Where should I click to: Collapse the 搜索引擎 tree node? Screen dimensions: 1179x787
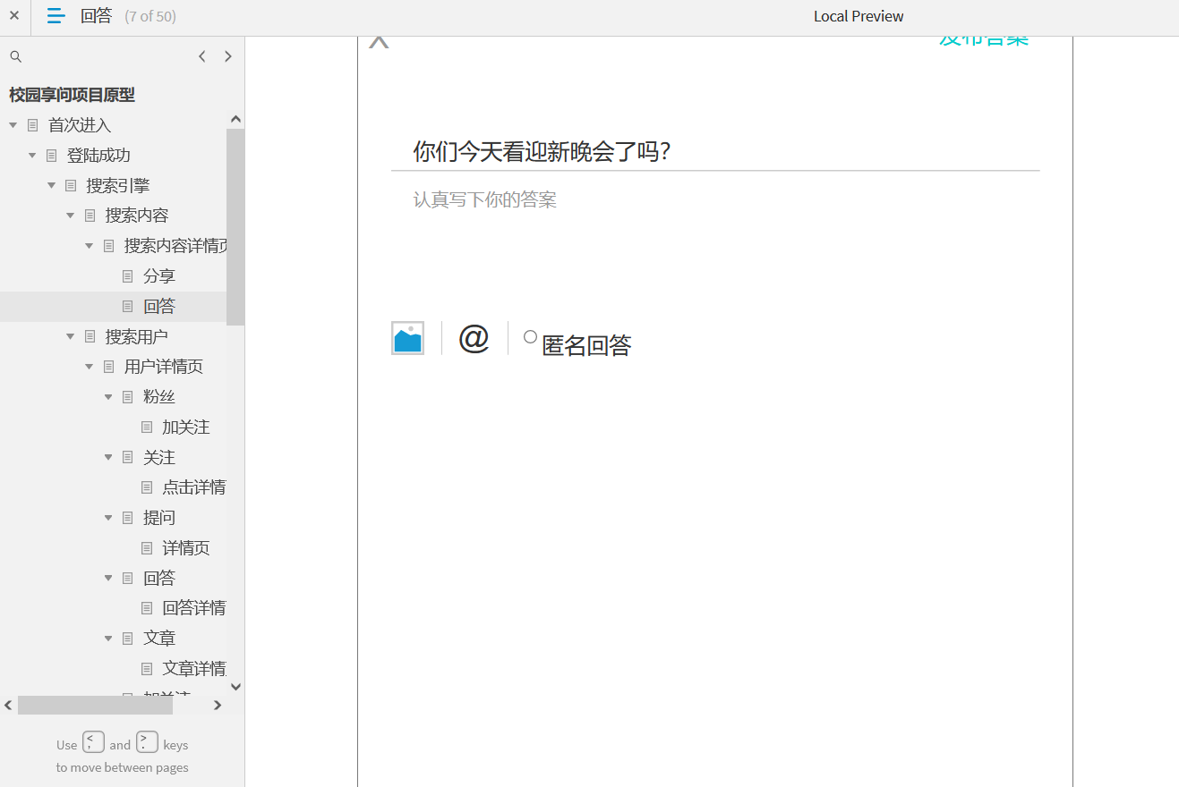pyautogui.click(x=51, y=186)
